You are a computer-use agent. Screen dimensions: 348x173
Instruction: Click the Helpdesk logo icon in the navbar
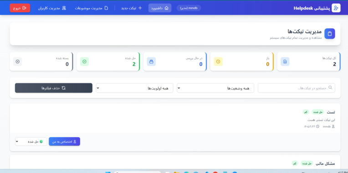336,8
